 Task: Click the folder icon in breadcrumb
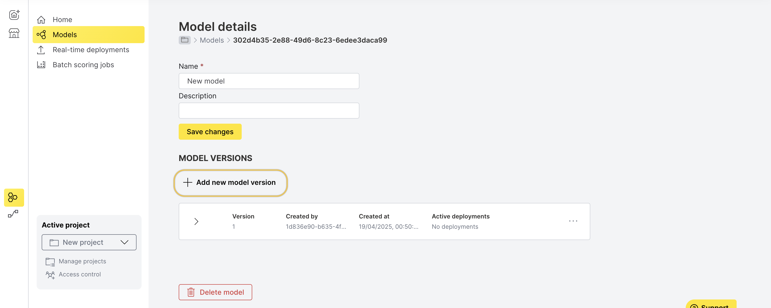185,40
